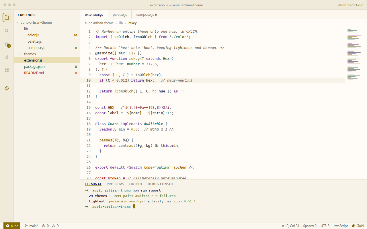Click '1944 pairs audited' in terminal output
This screenshot has height=229, width=367.
(x=131, y=196)
